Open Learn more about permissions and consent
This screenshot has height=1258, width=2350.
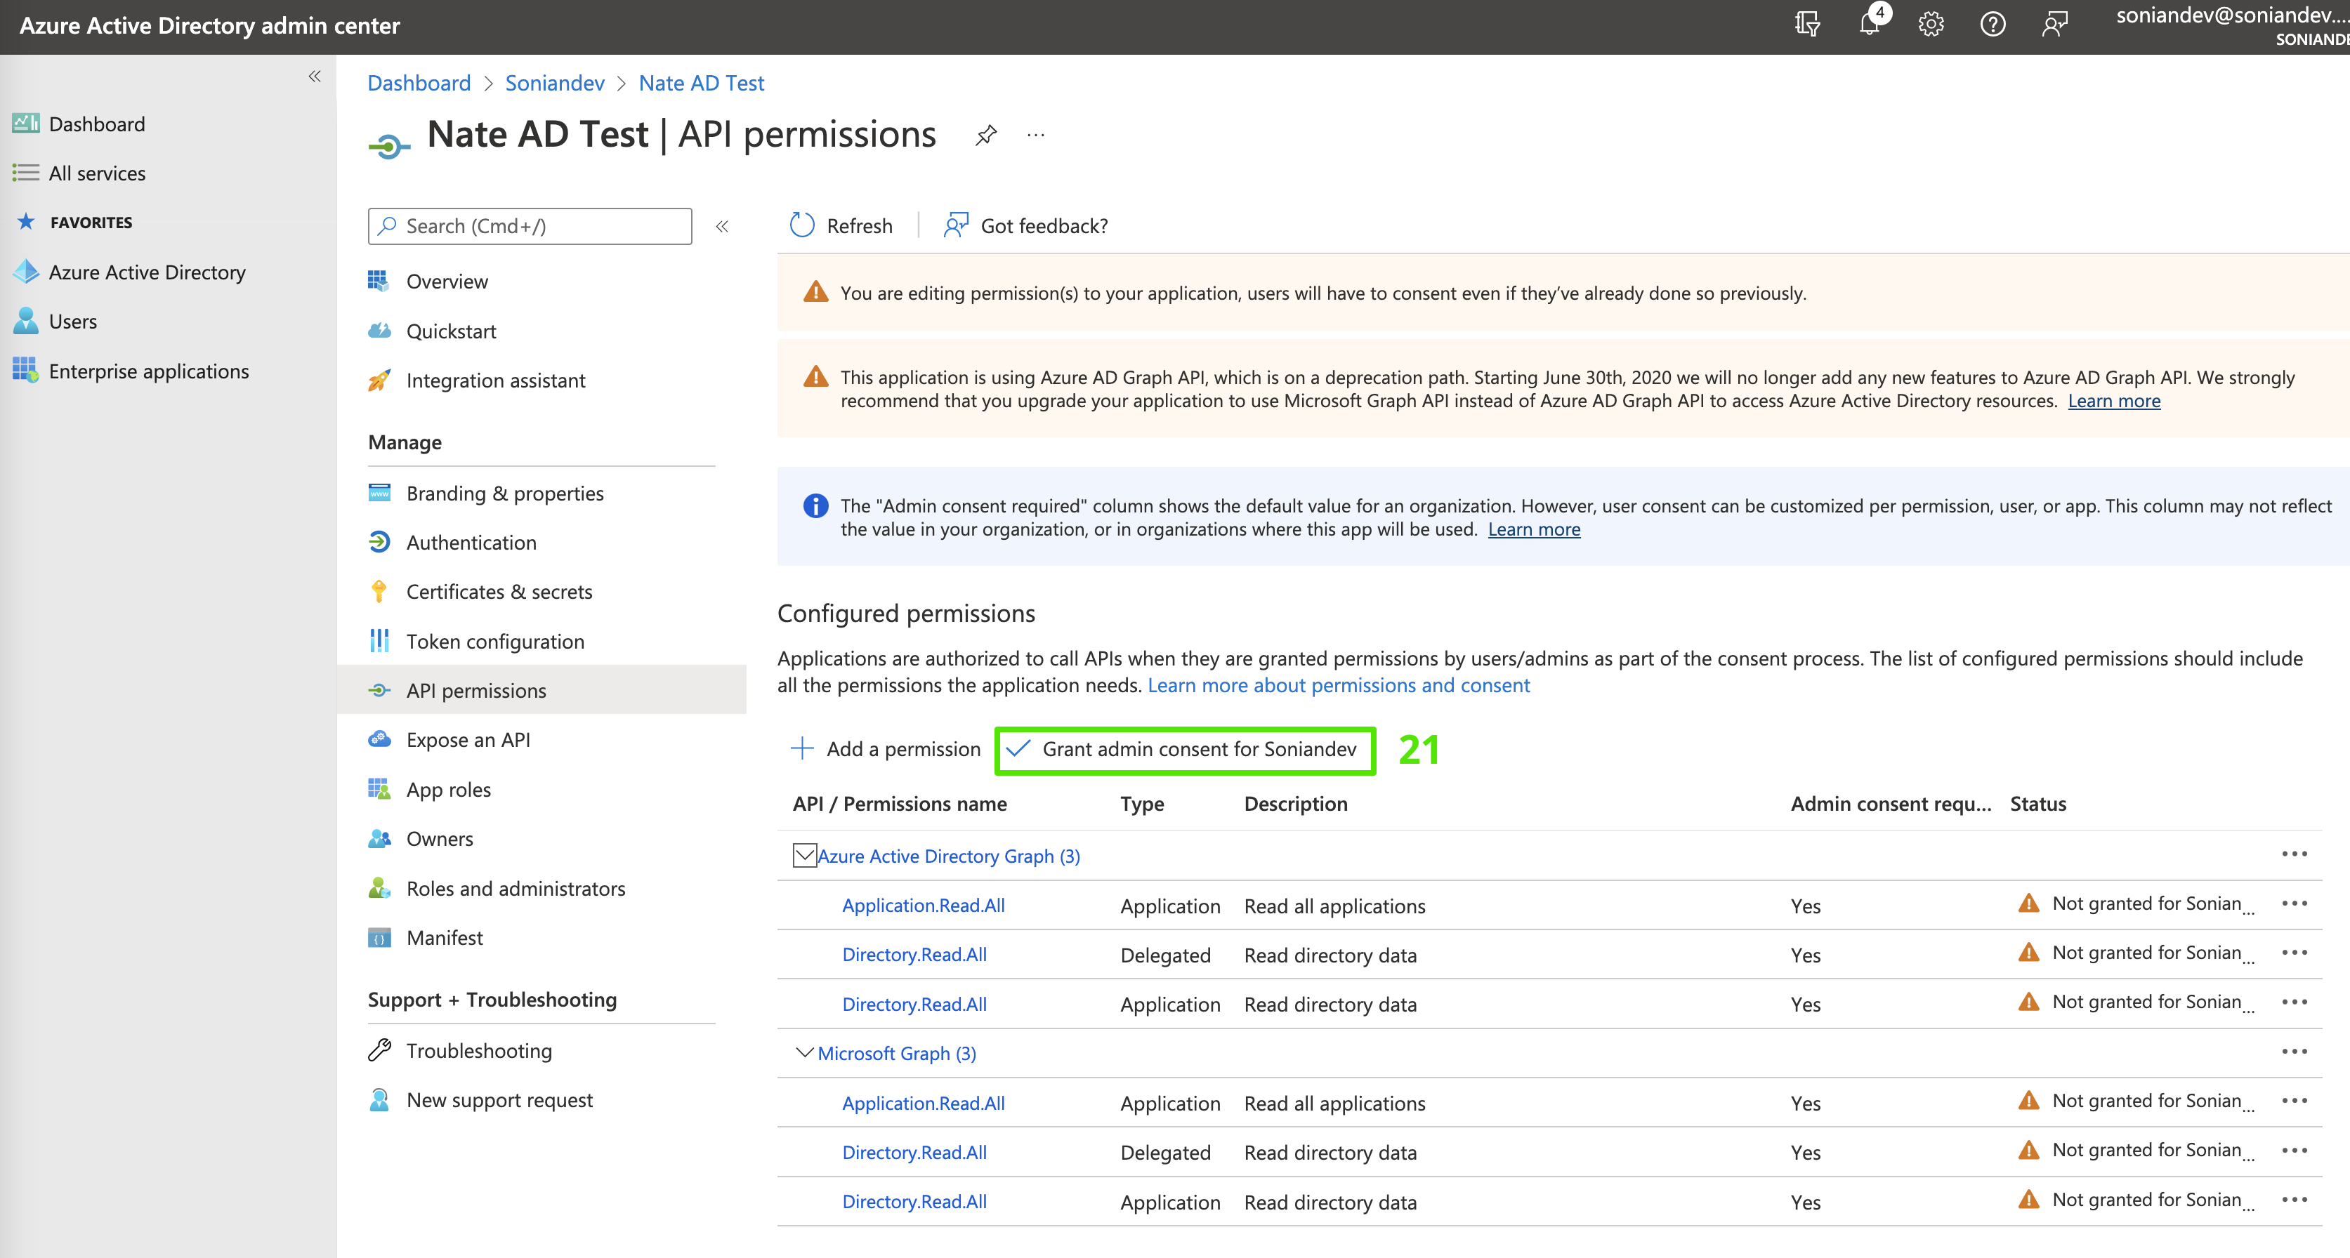(x=1339, y=686)
